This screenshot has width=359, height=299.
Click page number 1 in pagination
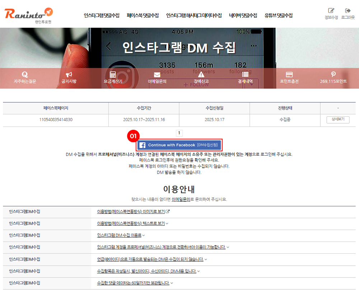[179, 133]
